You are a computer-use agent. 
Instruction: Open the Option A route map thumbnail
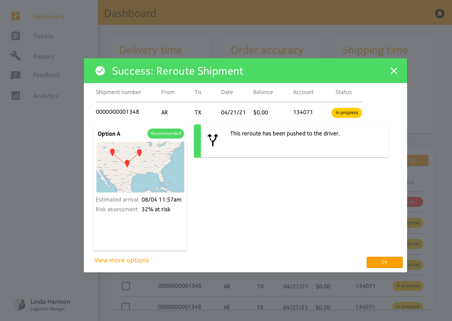click(x=140, y=167)
